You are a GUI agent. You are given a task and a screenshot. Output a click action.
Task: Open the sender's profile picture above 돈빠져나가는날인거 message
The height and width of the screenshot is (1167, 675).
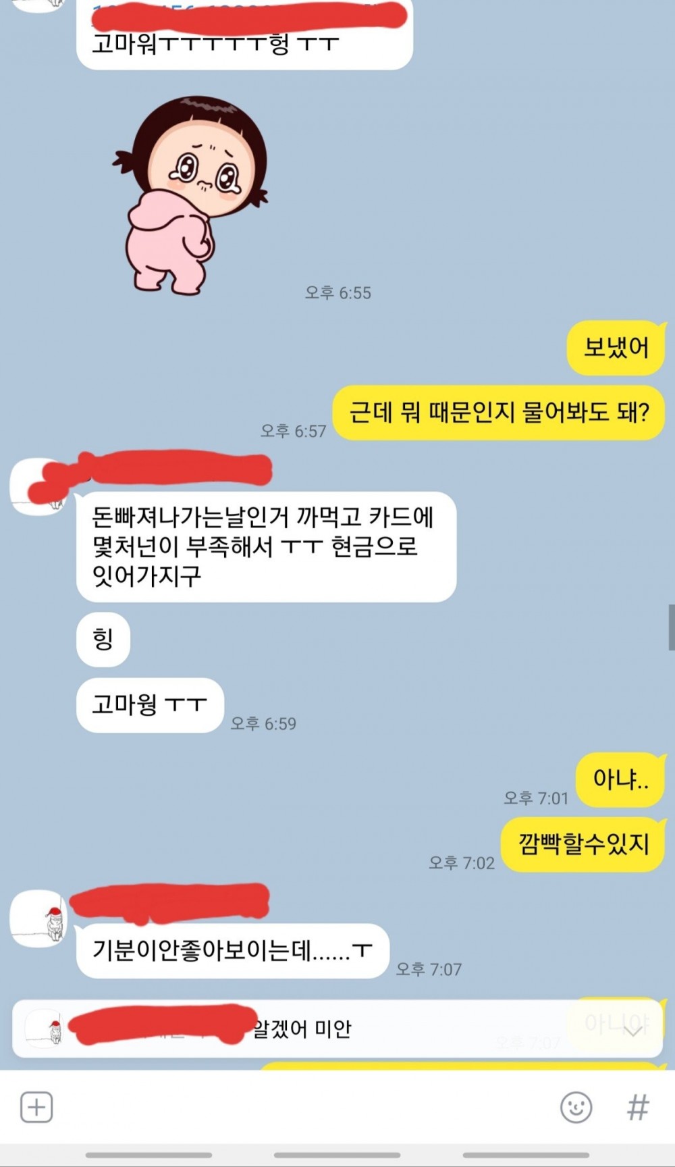coord(38,486)
